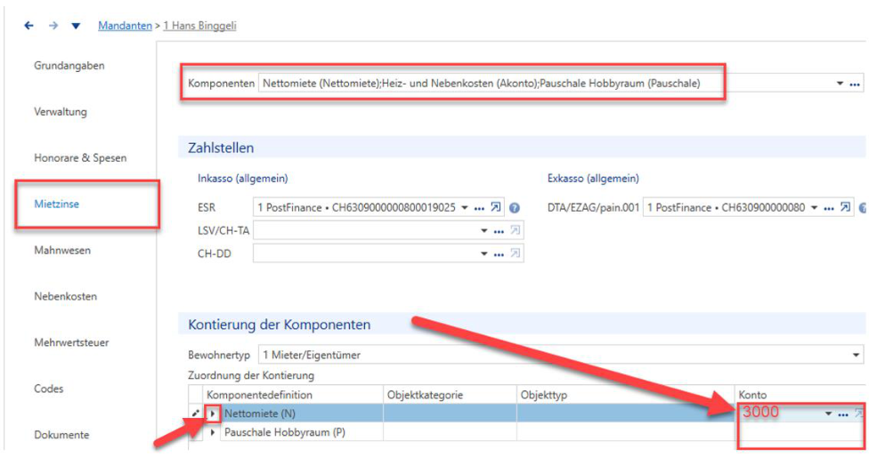The height and width of the screenshot is (457, 869).
Task: Click the Konto column header
Action: [x=800, y=395]
